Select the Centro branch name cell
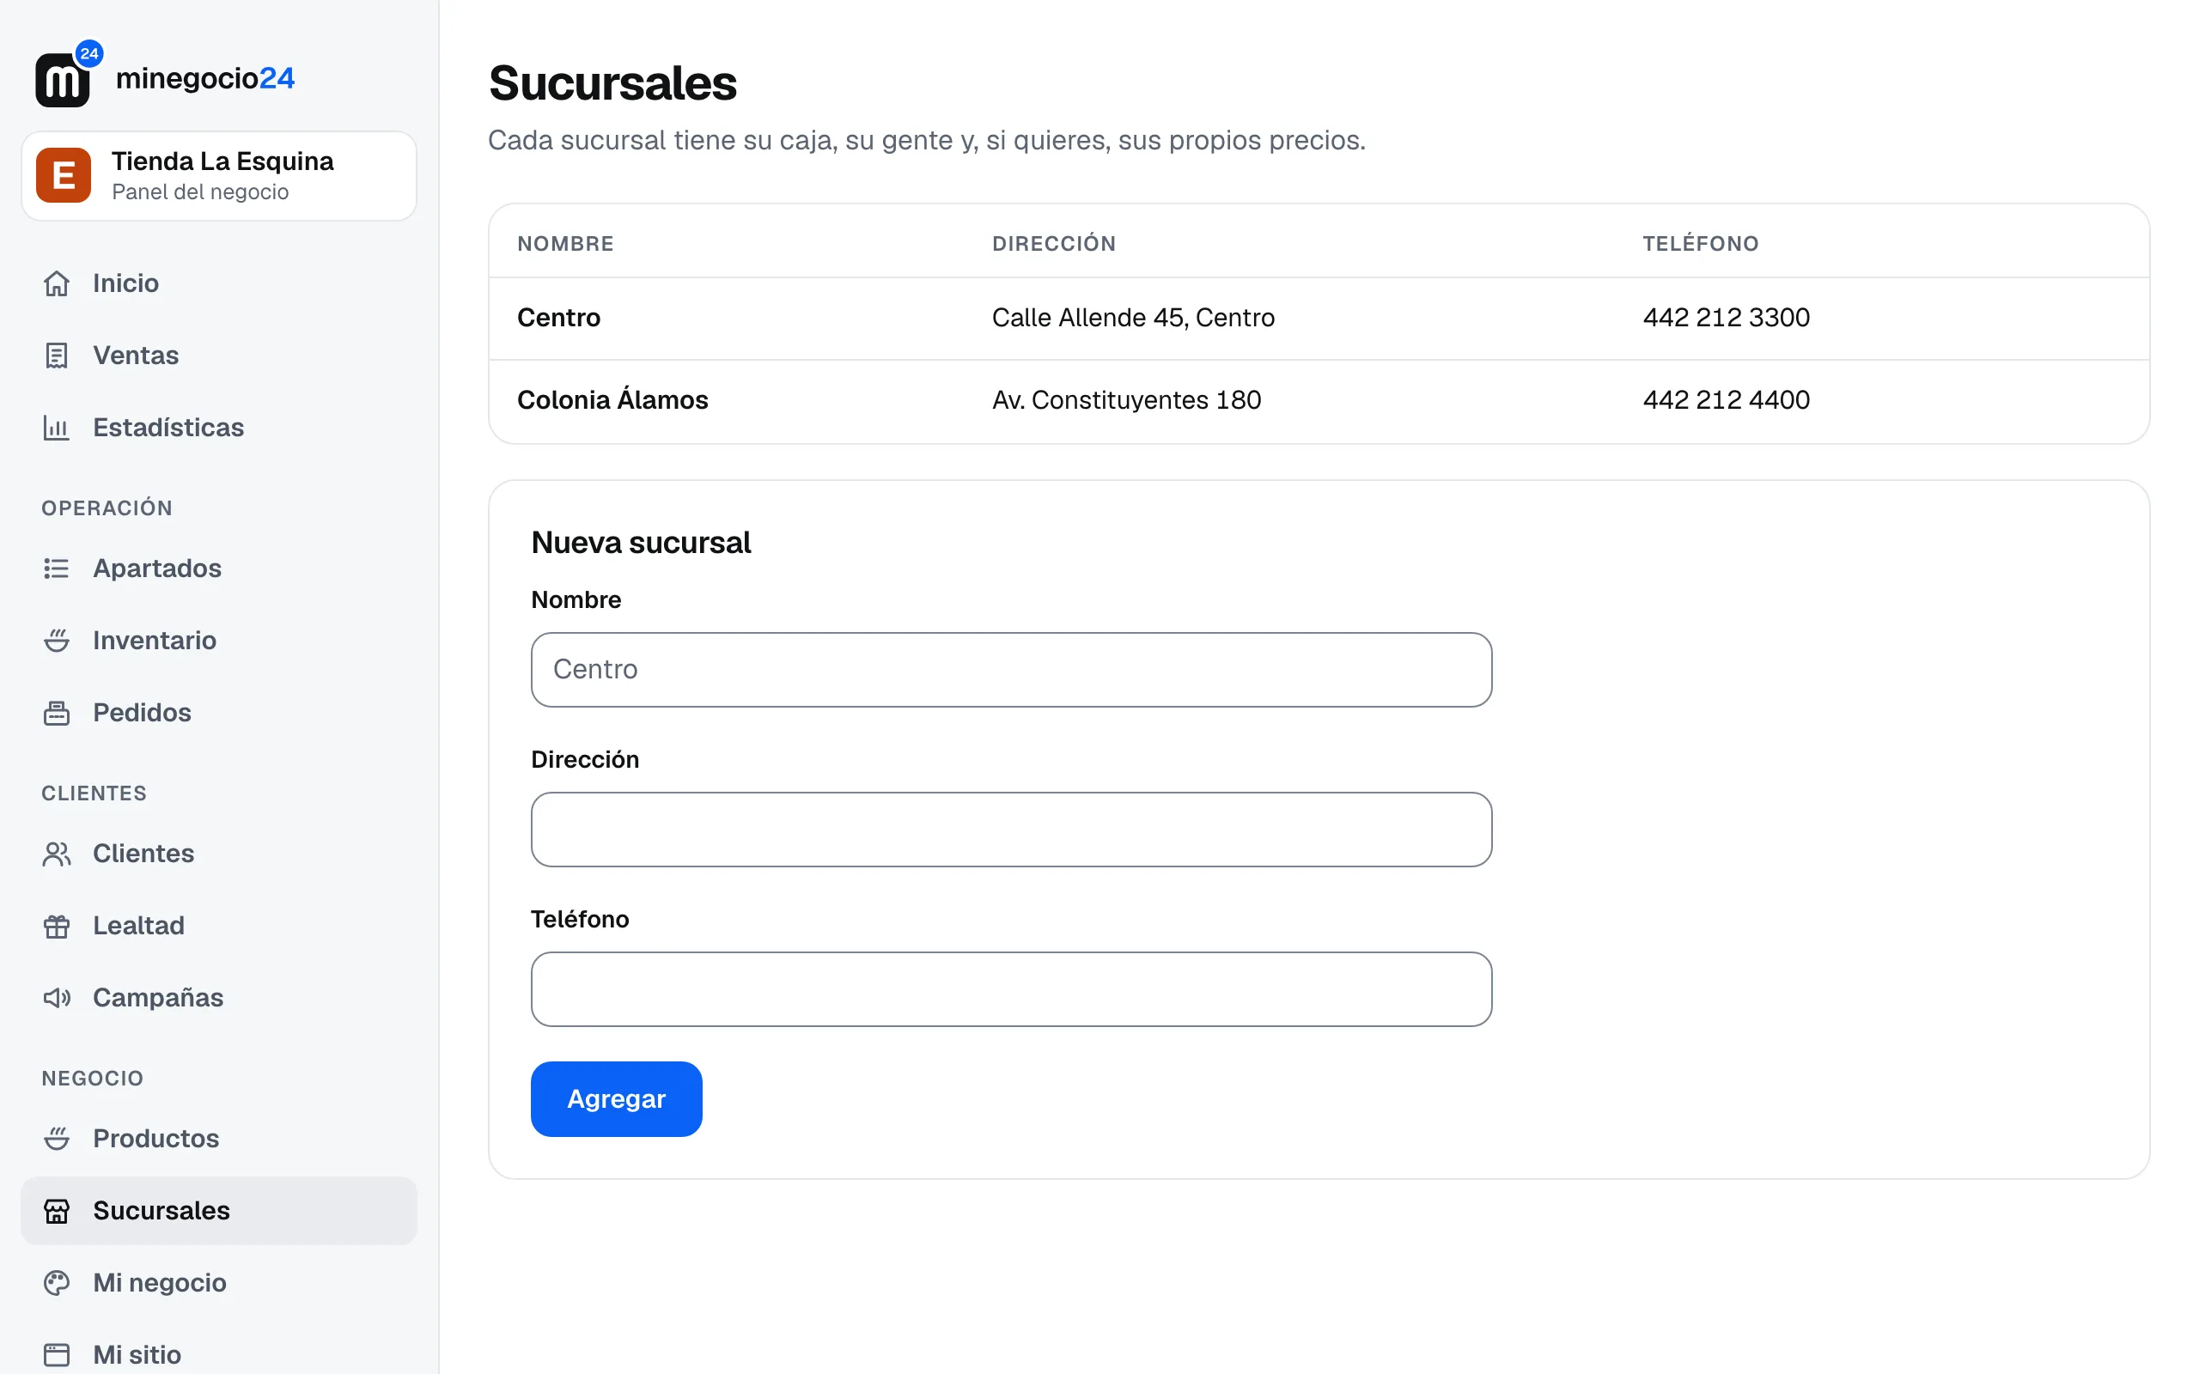The image size is (2199, 1374). (x=559, y=317)
